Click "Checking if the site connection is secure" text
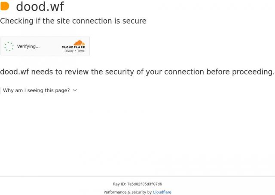Viewport: 275px width, 195px height. point(73,21)
